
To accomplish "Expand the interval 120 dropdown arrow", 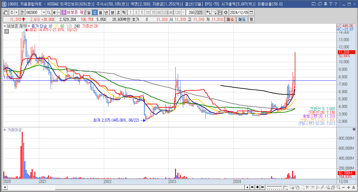I will 183,13.
